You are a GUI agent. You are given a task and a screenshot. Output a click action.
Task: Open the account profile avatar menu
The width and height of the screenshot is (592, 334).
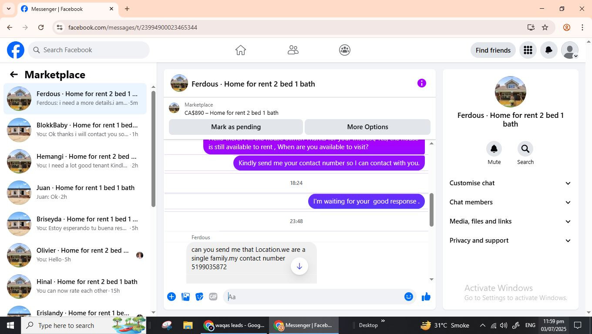(x=570, y=50)
